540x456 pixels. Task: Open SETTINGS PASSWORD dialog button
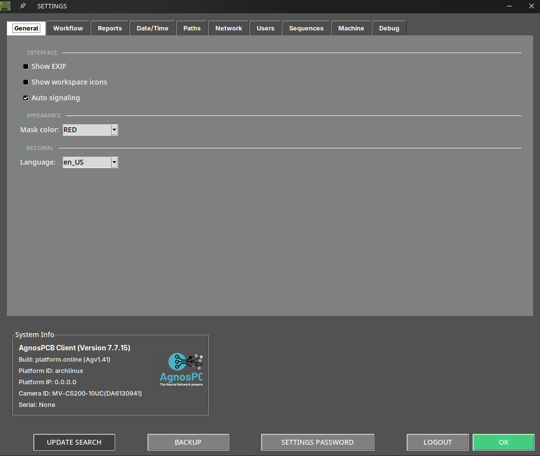coord(318,442)
